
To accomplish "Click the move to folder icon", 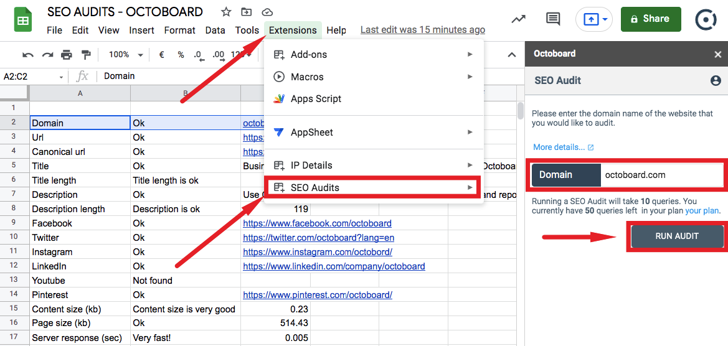I will pyautogui.click(x=247, y=12).
